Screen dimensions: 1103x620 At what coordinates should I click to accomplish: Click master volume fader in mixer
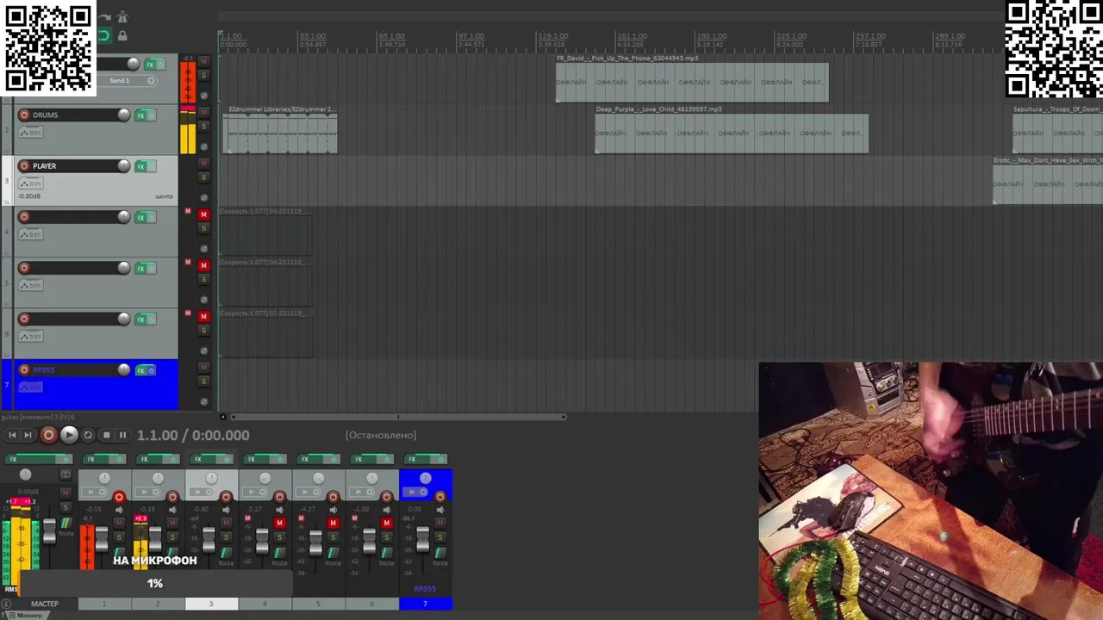[49, 531]
